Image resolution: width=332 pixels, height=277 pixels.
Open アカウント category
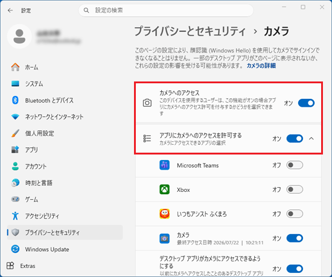(65, 167)
